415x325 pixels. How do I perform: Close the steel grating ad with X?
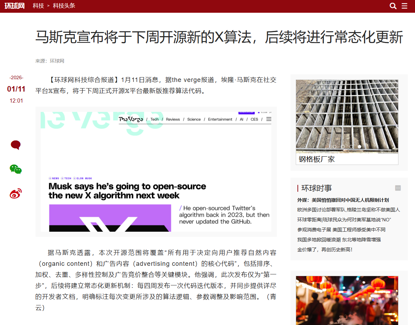[395, 151]
